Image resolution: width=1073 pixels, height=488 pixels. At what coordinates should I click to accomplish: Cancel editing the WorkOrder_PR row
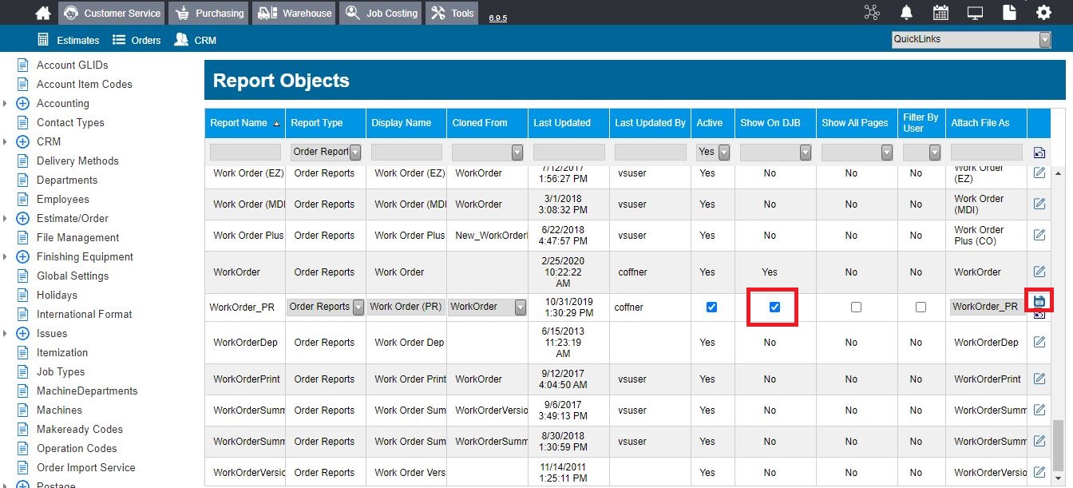pos(1039,315)
